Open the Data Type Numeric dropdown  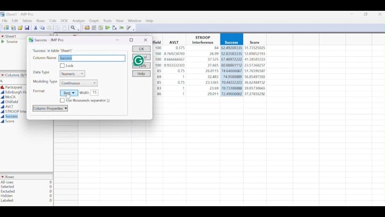(72, 74)
